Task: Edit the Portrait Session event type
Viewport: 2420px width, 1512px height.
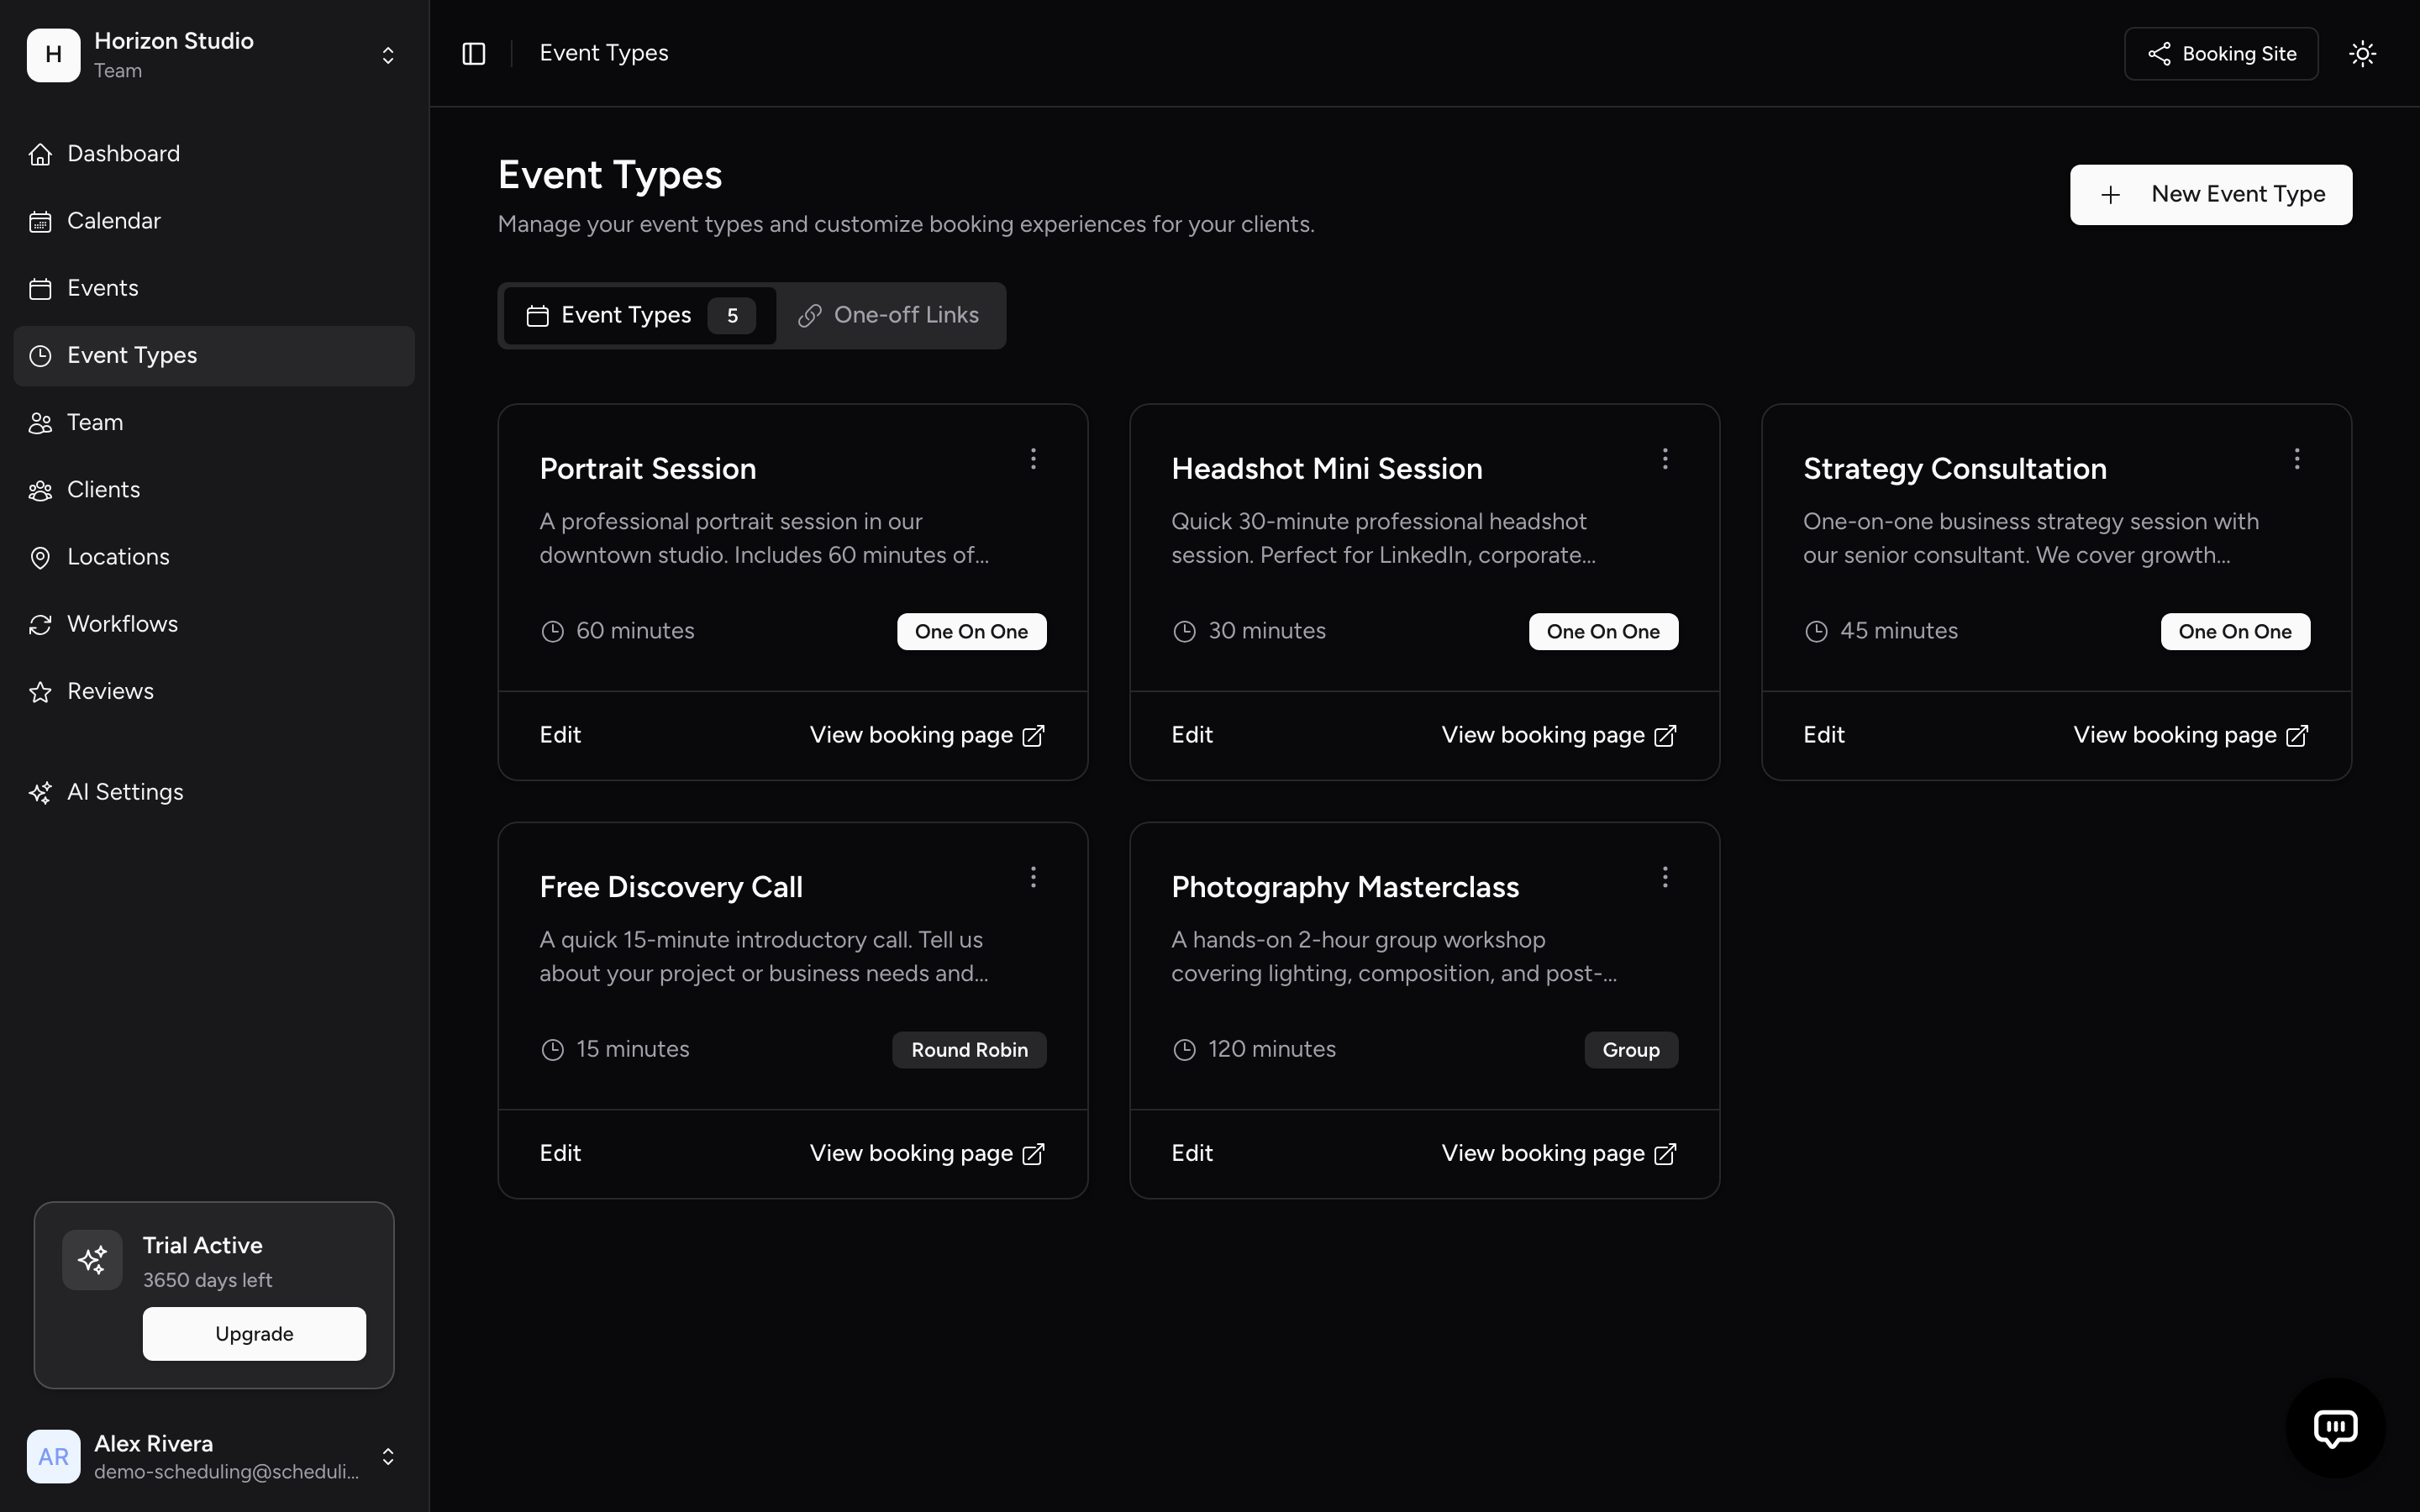Action: click(x=560, y=735)
